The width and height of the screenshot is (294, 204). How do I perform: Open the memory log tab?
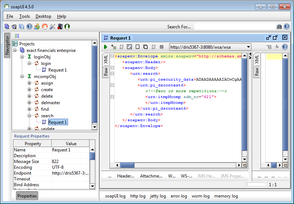point(226,196)
